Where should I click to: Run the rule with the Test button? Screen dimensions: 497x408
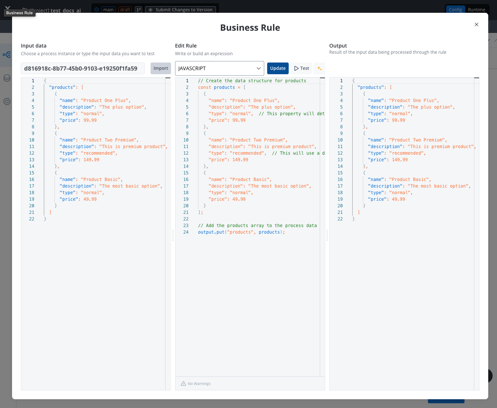301,68
